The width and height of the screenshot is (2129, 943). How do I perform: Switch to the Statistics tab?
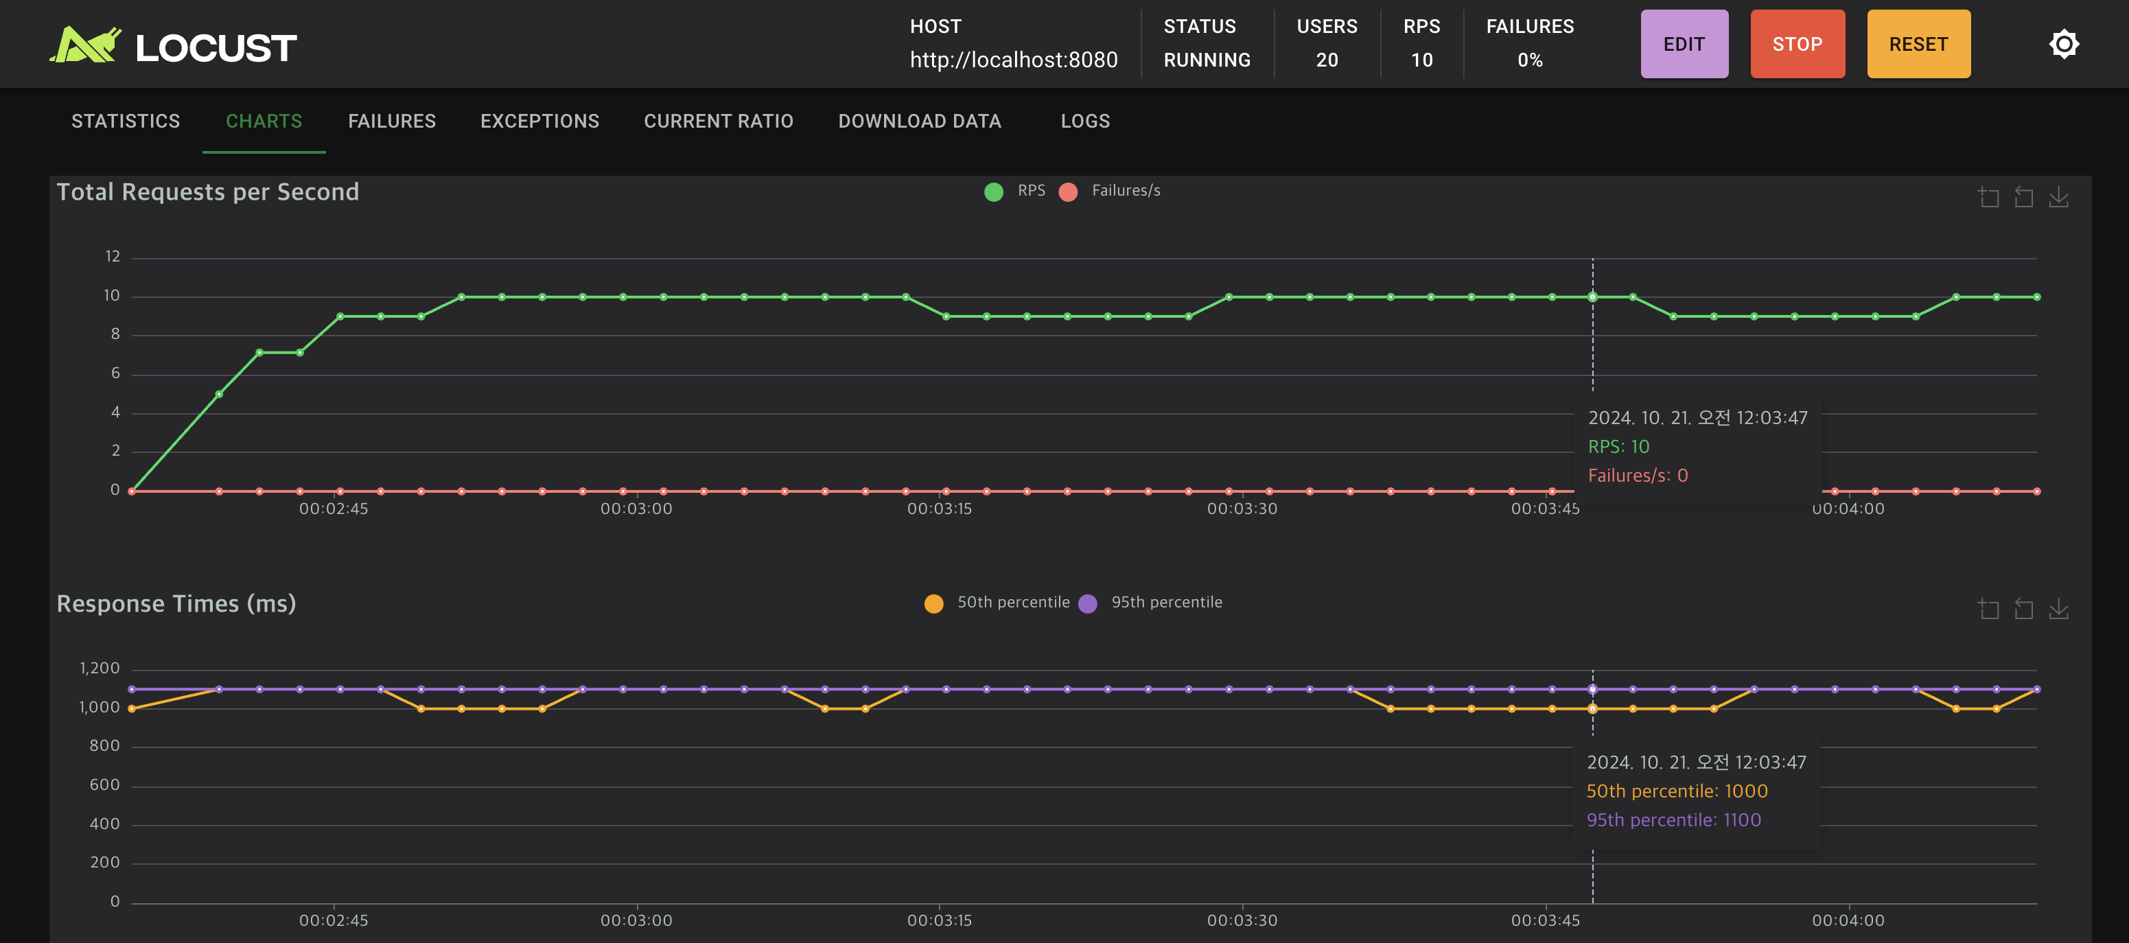(x=126, y=121)
